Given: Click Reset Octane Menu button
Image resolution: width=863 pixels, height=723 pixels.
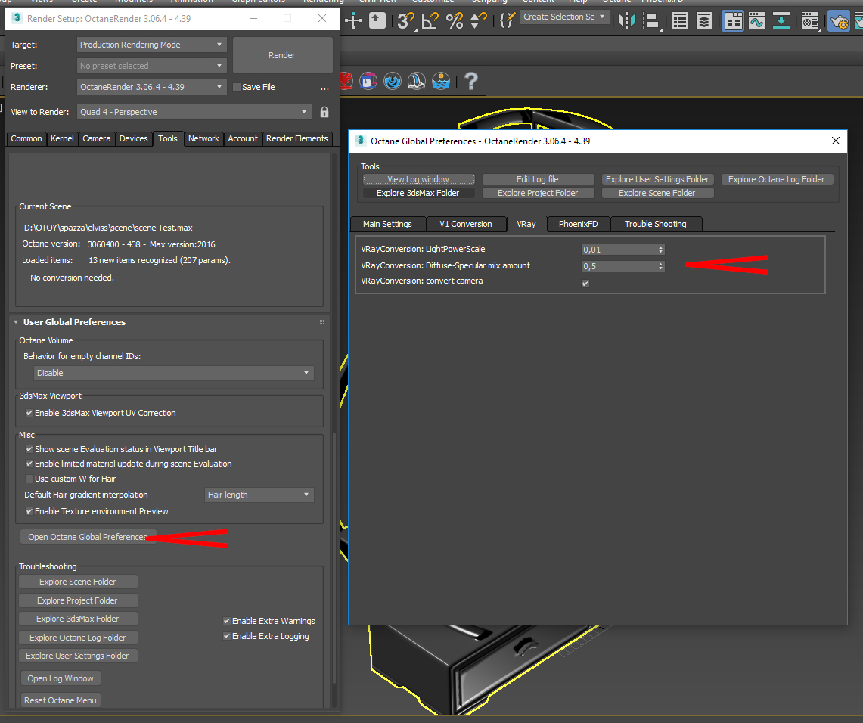Looking at the screenshot, I should pos(61,700).
